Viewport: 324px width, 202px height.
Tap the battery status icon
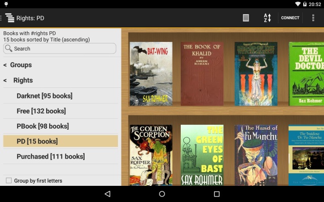[x=305, y=4]
